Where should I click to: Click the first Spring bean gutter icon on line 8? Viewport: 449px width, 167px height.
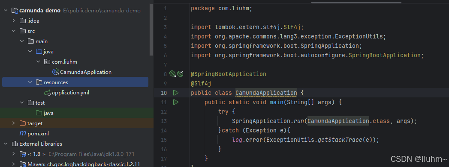click(172, 74)
